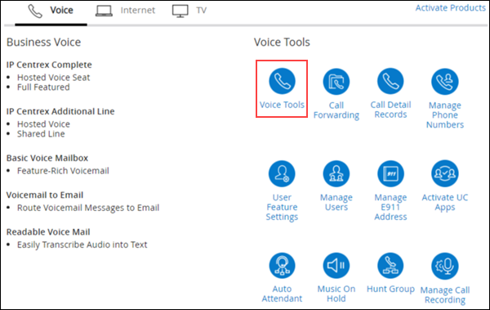Click the Basic Voice Mailbox heading

point(47,158)
